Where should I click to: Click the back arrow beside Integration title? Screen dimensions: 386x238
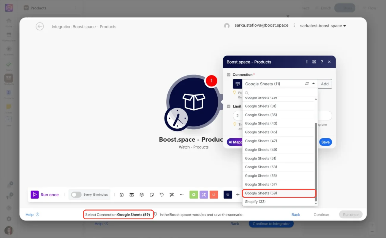[39, 26]
